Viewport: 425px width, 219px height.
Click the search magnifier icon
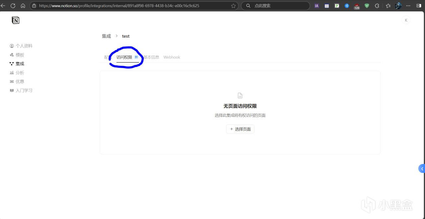tap(248, 6)
